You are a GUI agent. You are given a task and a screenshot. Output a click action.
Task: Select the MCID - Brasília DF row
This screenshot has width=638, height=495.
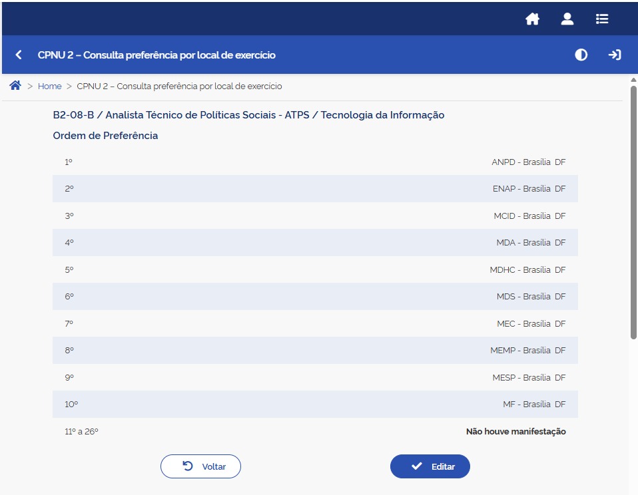316,216
